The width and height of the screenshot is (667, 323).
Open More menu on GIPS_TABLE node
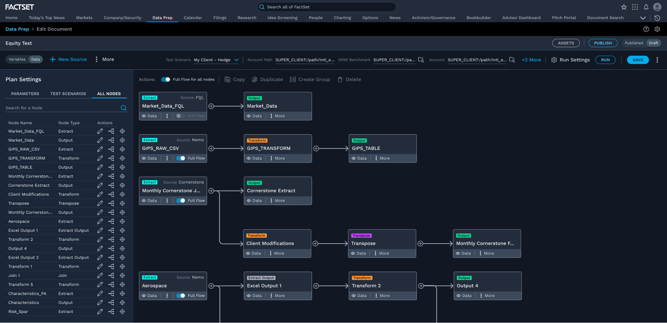coord(382,158)
